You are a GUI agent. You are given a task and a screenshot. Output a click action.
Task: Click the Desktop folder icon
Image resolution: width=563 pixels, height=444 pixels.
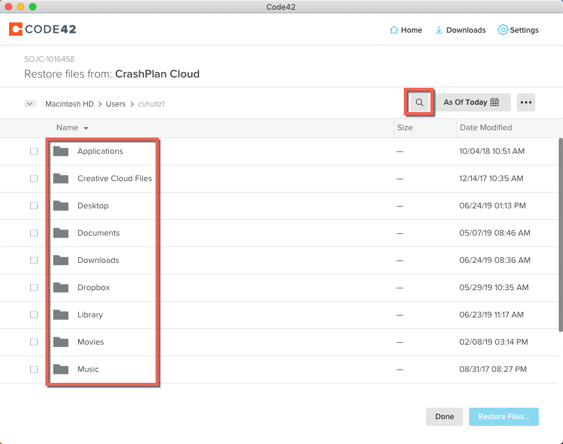click(x=61, y=205)
